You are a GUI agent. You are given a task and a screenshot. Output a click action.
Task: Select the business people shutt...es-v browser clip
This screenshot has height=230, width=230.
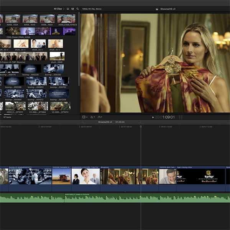tap(38, 44)
